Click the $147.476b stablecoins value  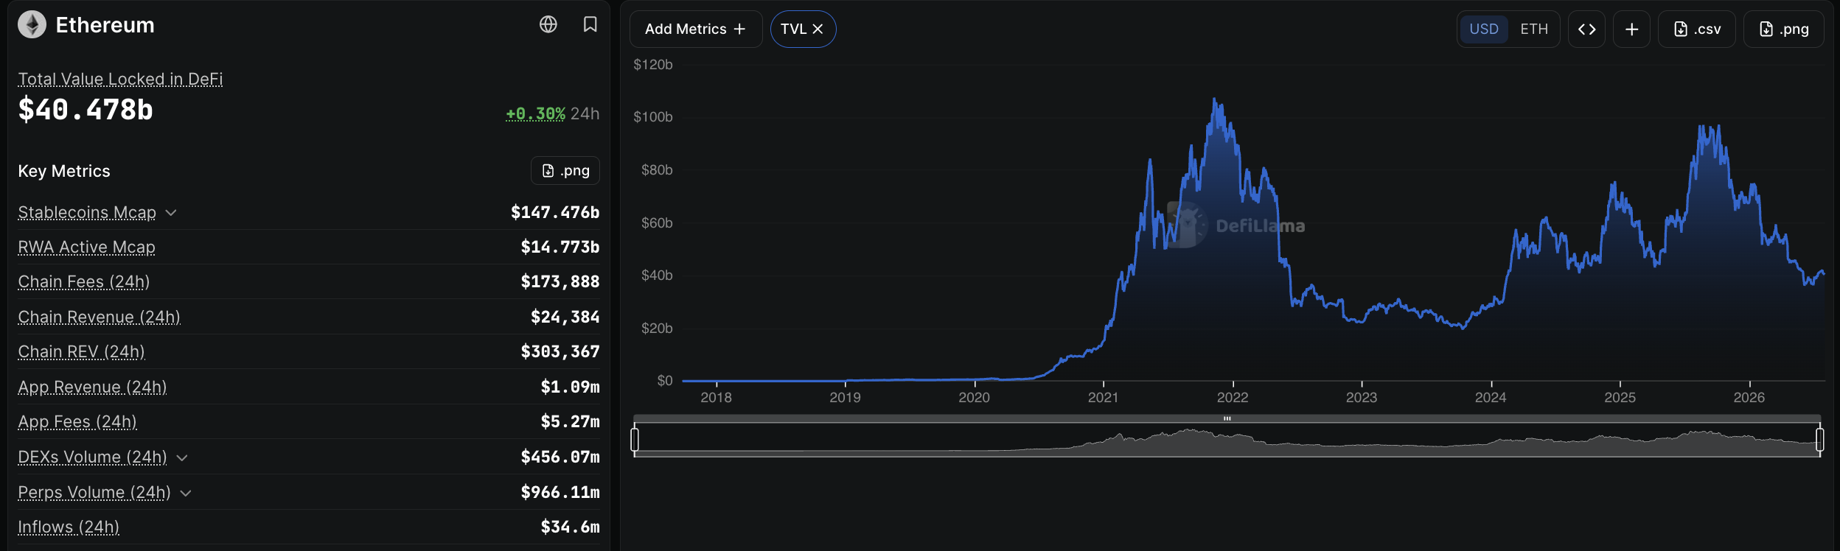coord(555,212)
